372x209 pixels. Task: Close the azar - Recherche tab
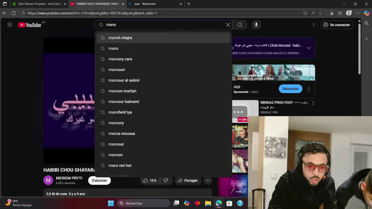[181, 4]
